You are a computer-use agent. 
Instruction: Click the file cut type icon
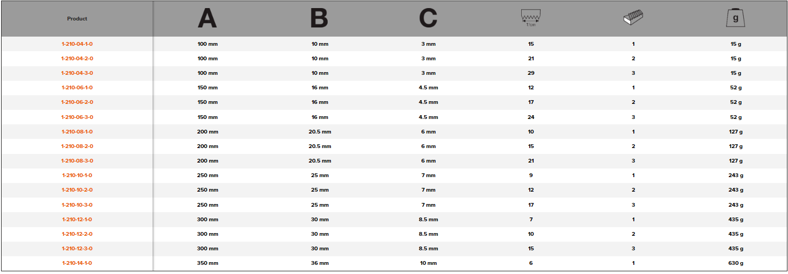coord(633,19)
